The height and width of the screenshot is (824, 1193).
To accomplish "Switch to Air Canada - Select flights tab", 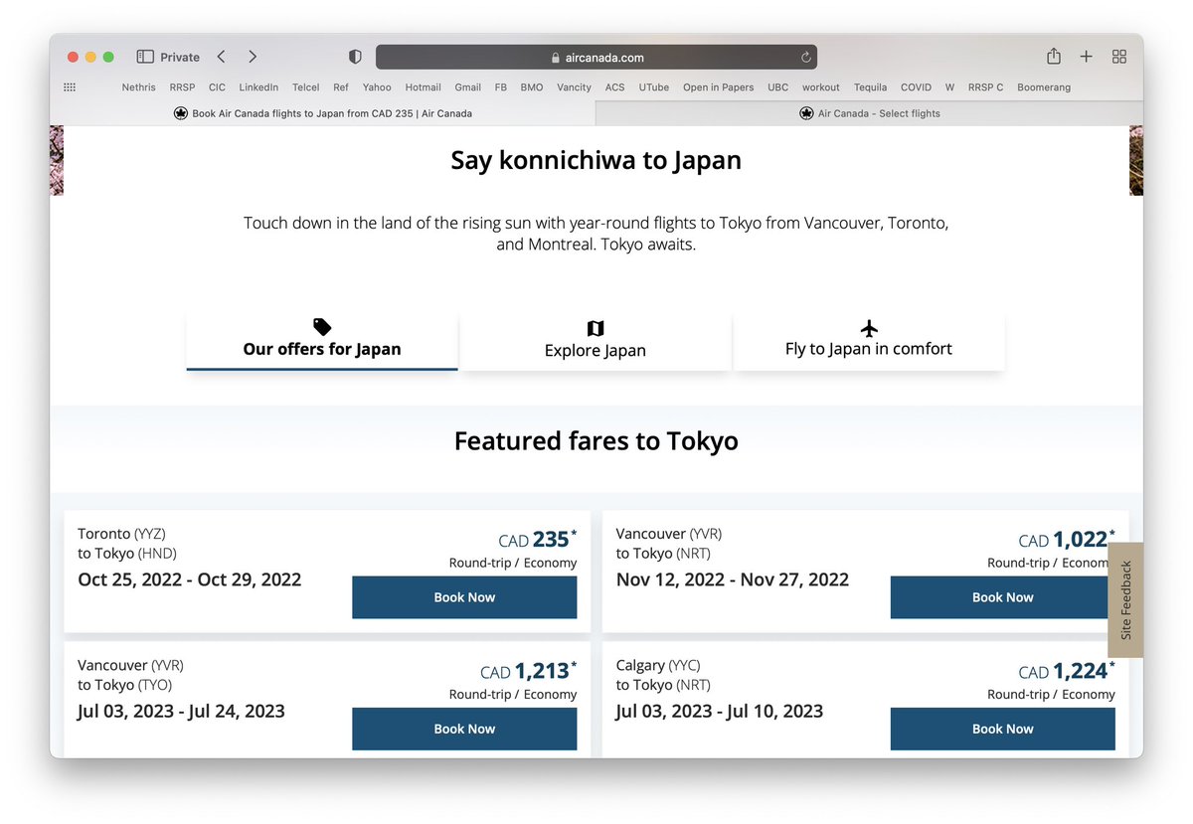I will (869, 113).
